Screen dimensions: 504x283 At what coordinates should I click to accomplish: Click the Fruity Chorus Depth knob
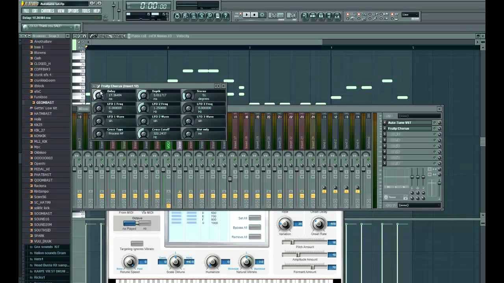coord(143,95)
